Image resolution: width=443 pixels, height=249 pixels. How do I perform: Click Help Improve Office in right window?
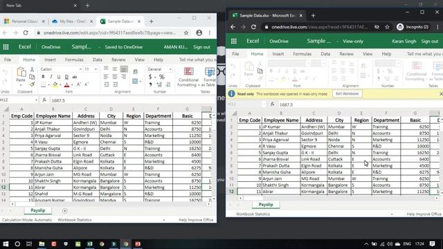(424, 214)
